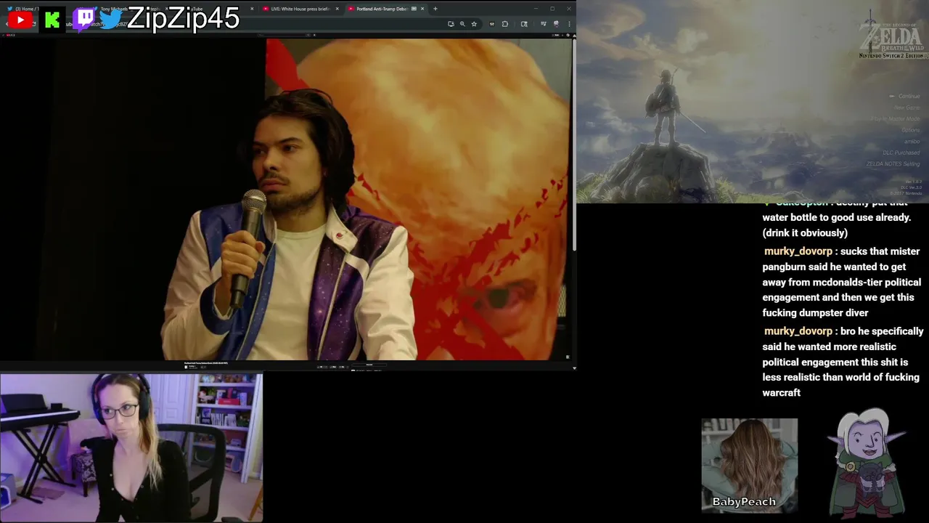Click the streamer webcam feed
929x523 pixels.
click(131, 448)
